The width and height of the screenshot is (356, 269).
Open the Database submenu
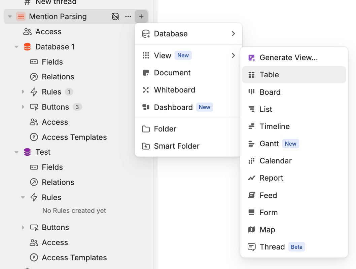click(188, 34)
